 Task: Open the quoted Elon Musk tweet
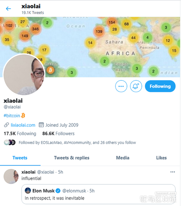98,194
